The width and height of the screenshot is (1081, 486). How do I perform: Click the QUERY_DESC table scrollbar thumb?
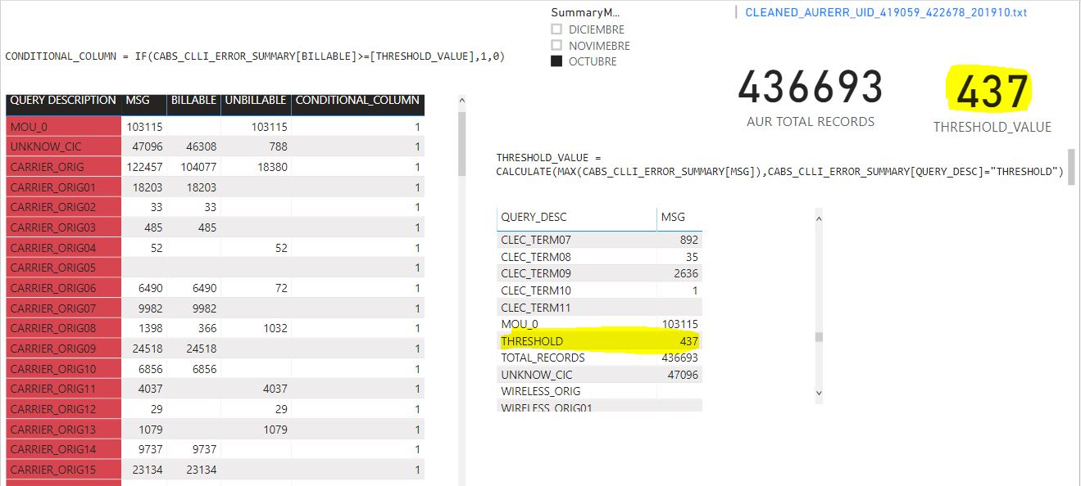click(818, 336)
